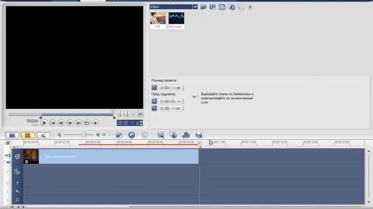The width and height of the screenshot is (373, 209).
Task: Enlarge the preview window
Action: tap(140, 114)
